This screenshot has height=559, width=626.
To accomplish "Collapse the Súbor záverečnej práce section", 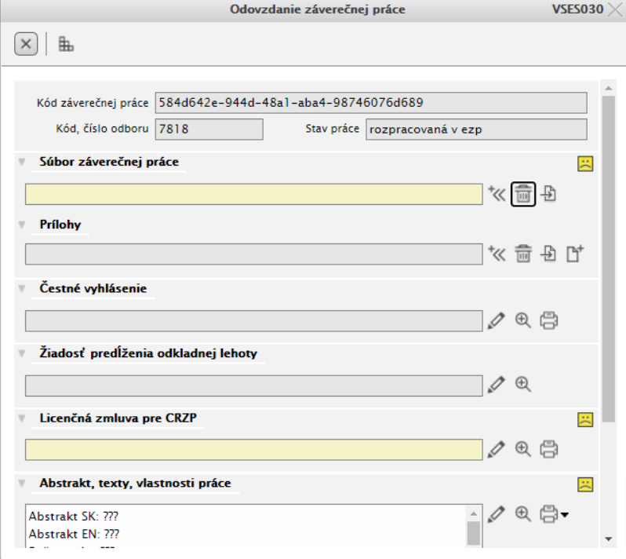I will tap(21, 162).
